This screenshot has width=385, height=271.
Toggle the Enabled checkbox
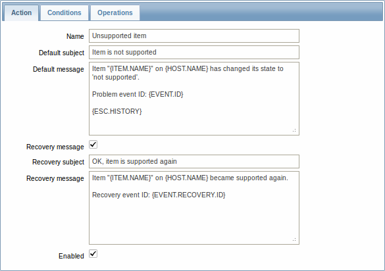click(93, 254)
